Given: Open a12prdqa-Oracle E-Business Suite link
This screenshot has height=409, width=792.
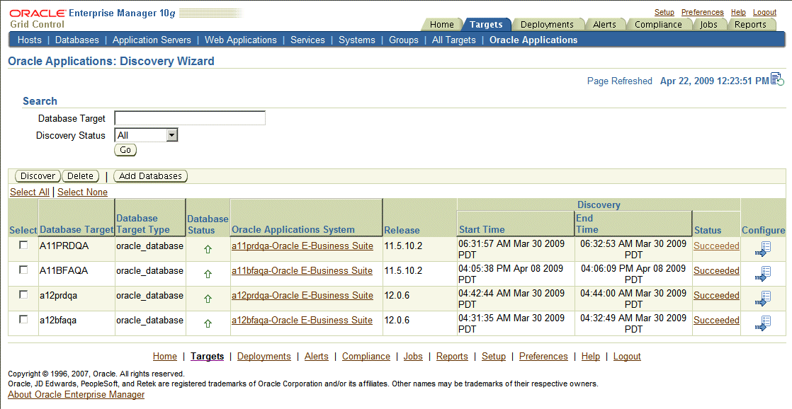Looking at the screenshot, I should click(302, 296).
